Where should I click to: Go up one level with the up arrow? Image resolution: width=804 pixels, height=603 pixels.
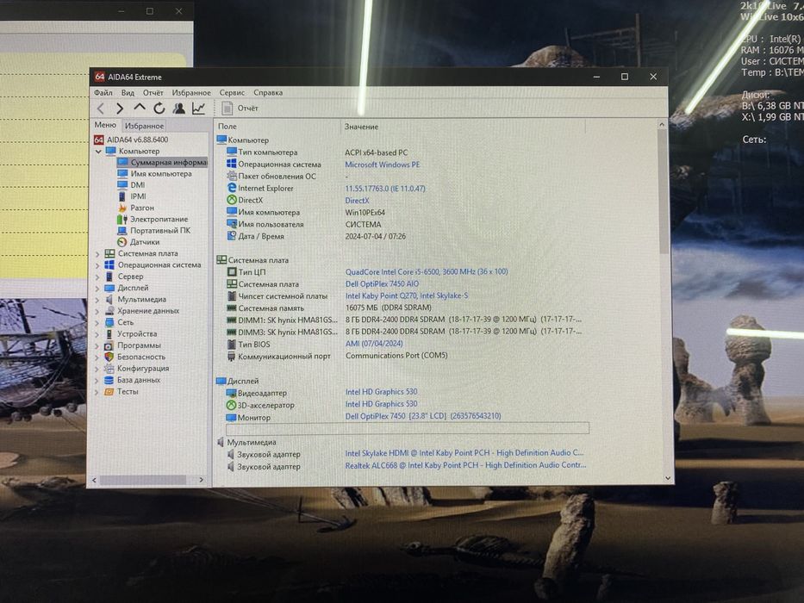[139, 107]
